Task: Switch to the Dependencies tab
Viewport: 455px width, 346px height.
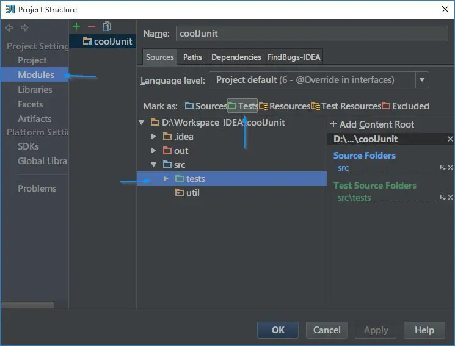Action: [236, 57]
